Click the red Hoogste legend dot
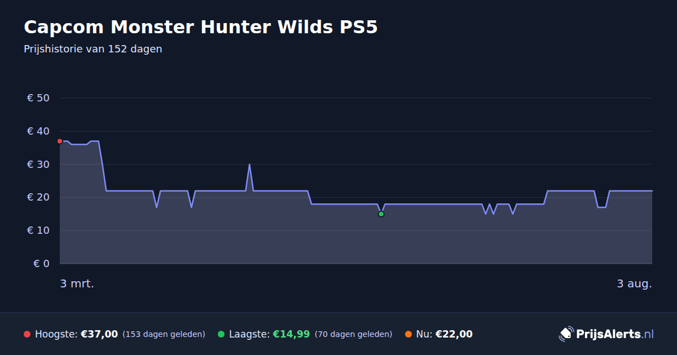Viewport: 677px width, 355px height. (x=27, y=334)
